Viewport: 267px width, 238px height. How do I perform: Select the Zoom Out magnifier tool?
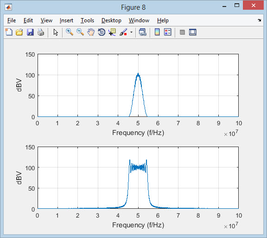pos(80,32)
